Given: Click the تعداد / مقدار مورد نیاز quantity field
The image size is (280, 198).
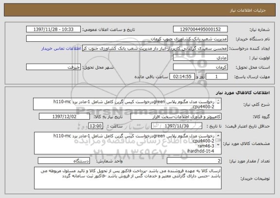Looking at the screenshot, I should 194,161.
